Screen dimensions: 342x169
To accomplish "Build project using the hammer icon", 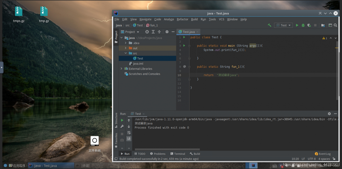I will [x=269, y=25].
